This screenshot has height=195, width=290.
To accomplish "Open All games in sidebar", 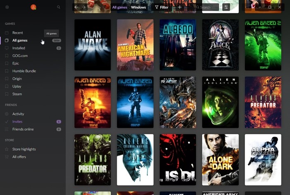I will coord(20,41).
